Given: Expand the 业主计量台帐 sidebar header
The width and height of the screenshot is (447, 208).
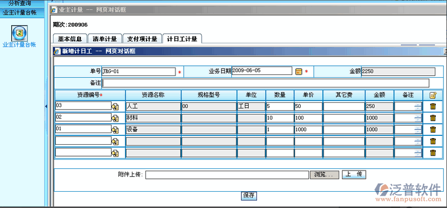Looking at the screenshot, I should tap(20, 13).
